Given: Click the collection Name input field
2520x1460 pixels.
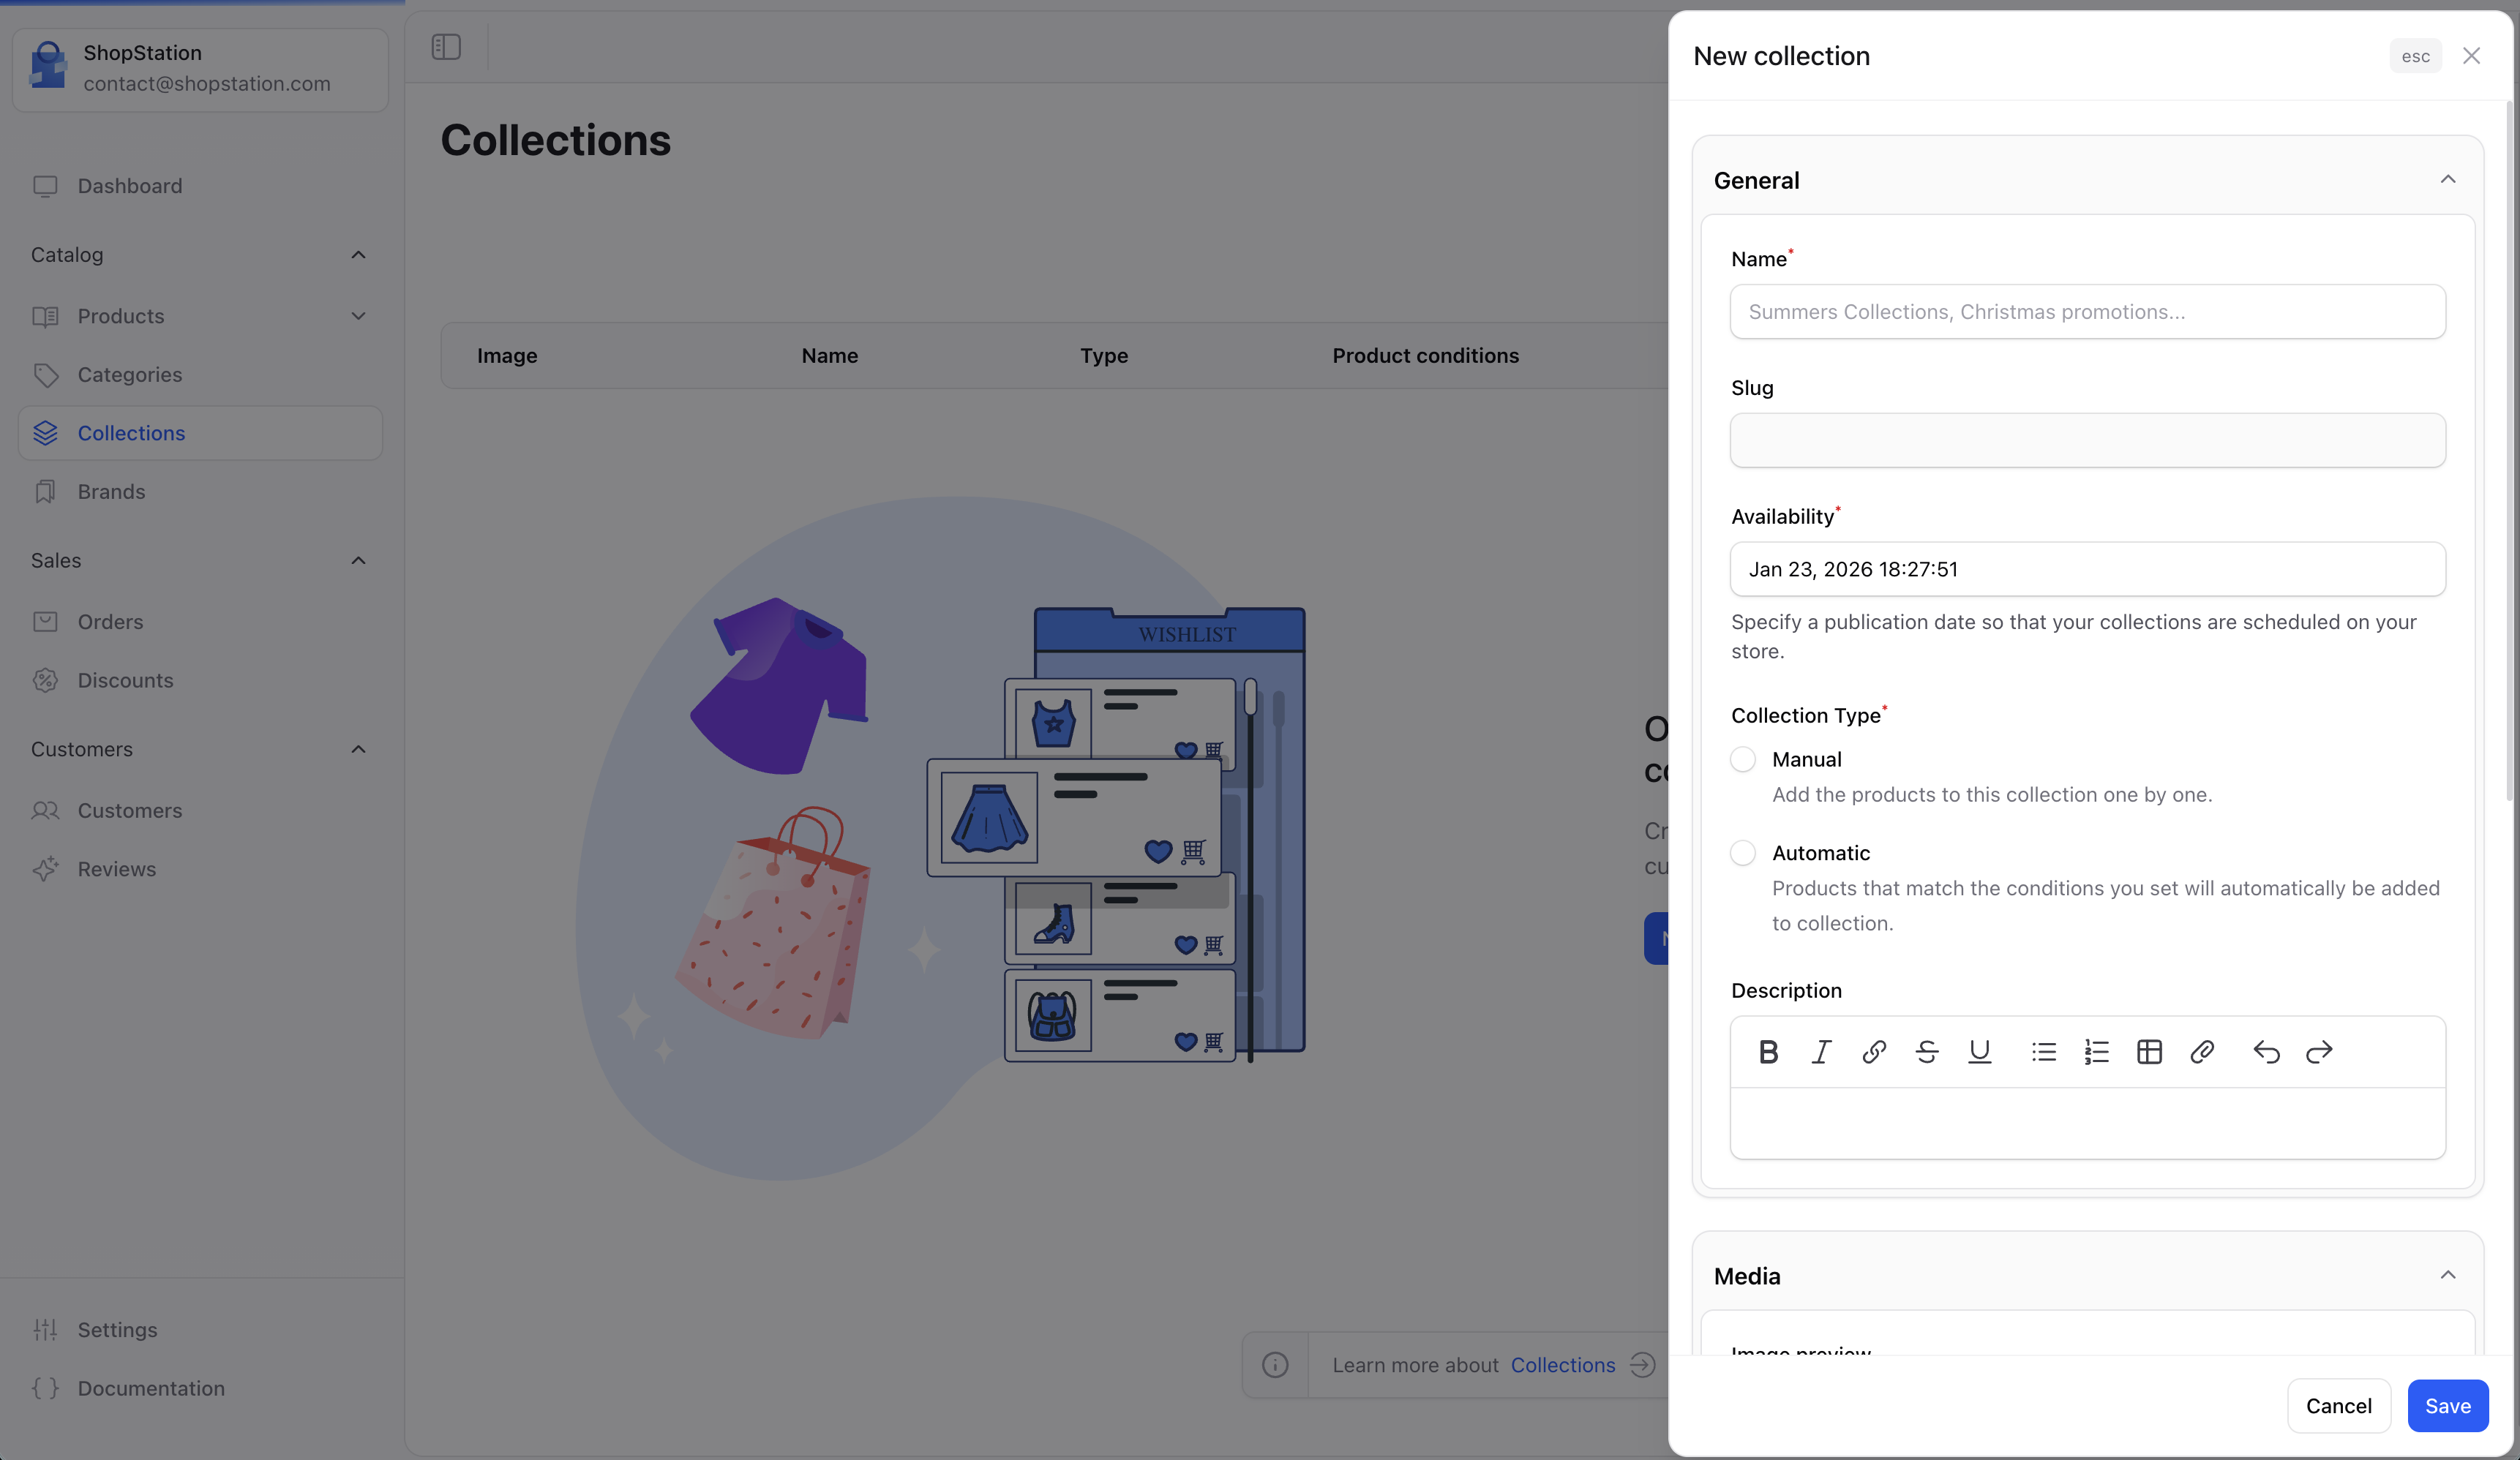Looking at the screenshot, I should pyautogui.click(x=2087, y=312).
